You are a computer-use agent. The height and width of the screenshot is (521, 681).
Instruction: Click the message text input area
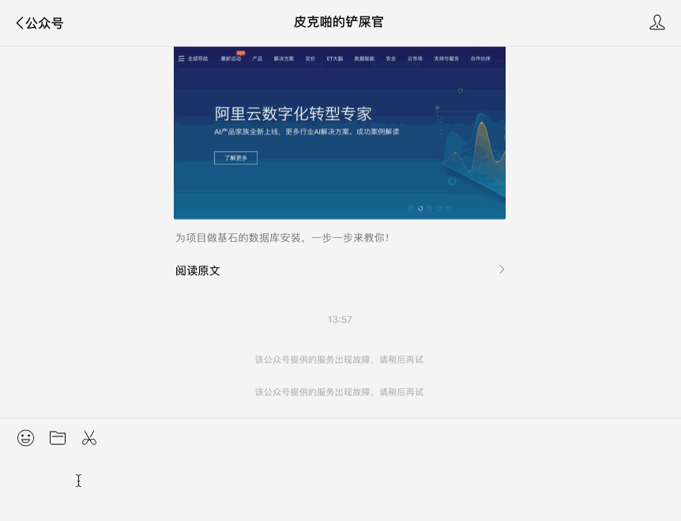coord(340,485)
